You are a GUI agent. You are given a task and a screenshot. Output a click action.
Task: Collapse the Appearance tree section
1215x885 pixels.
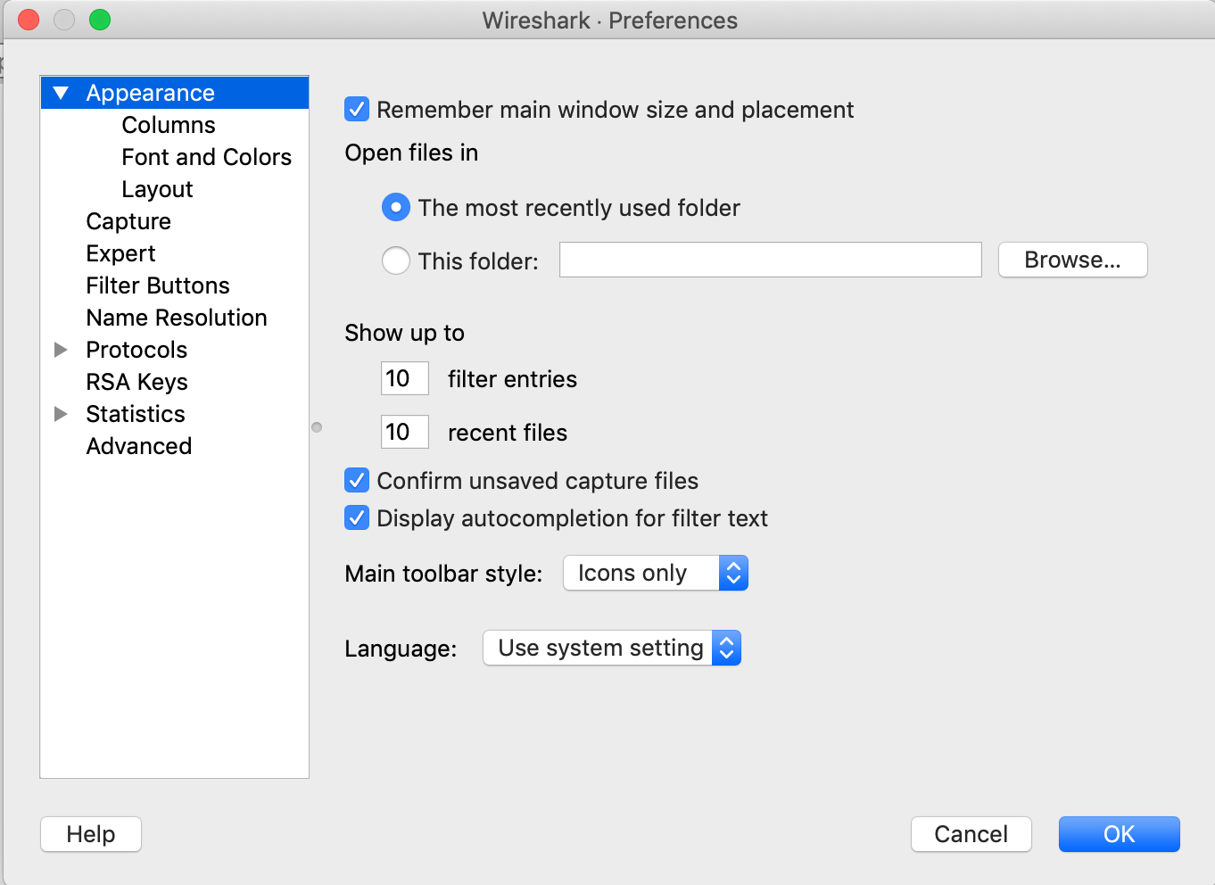click(x=61, y=93)
